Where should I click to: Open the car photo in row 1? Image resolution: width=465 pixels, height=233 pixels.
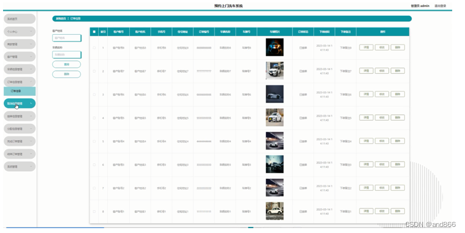(275, 47)
